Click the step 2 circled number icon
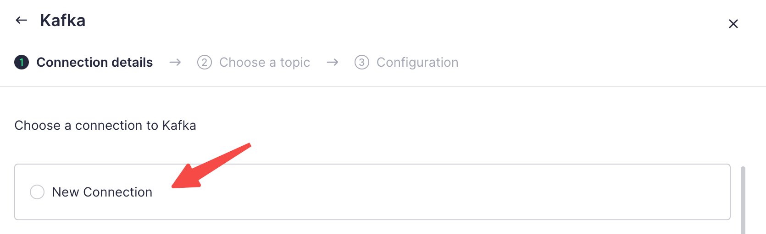Image resolution: width=766 pixels, height=234 pixels. [x=205, y=62]
